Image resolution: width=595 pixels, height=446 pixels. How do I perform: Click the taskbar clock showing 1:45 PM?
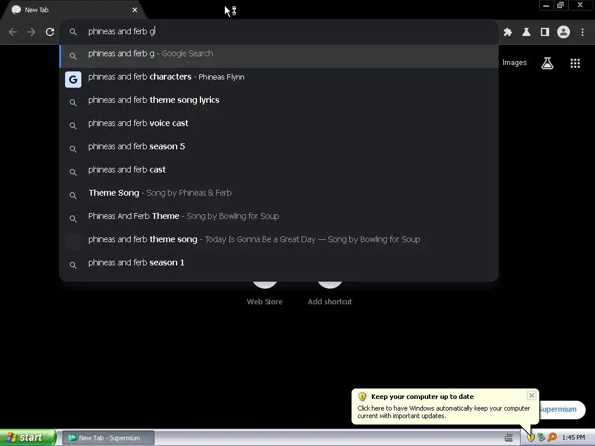click(x=574, y=438)
